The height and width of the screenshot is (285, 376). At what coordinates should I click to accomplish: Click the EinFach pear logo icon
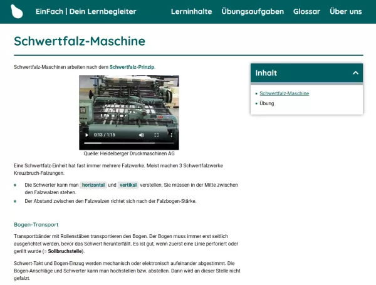click(17, 11)
